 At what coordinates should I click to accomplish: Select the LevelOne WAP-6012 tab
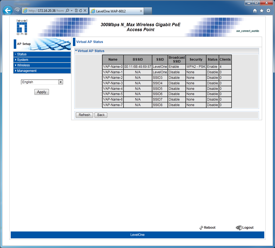(117, 11)
